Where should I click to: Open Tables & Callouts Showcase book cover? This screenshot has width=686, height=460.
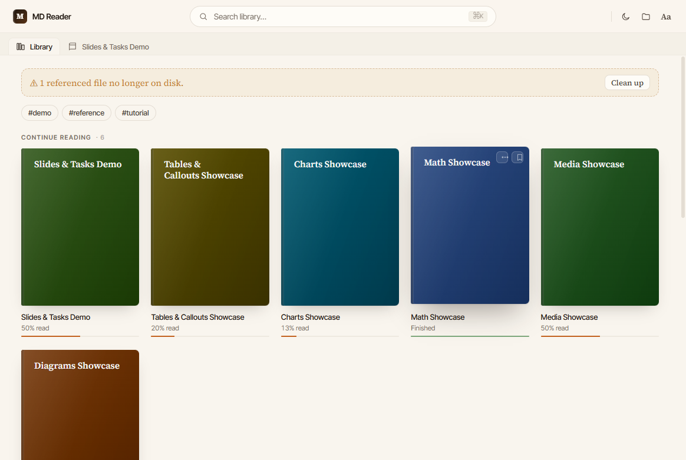coord(210,227)
